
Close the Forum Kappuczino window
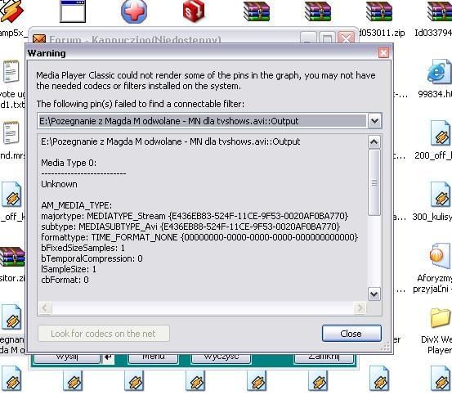click(x=346, y=38)
